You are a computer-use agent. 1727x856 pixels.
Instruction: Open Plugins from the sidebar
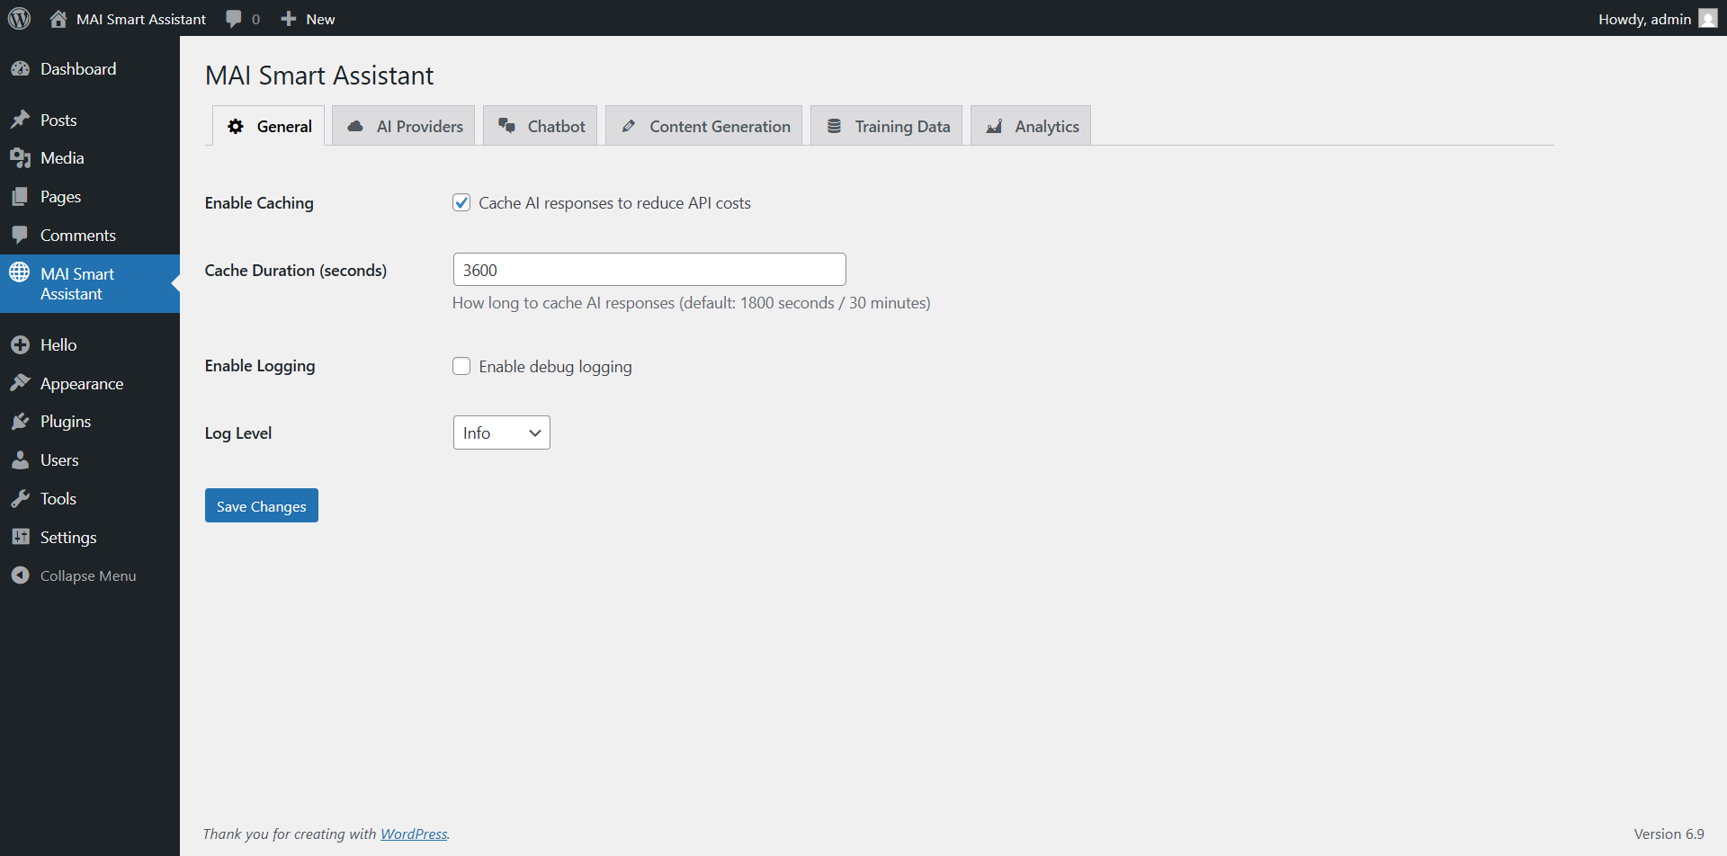pyautogui.click(x=90, y=422)
